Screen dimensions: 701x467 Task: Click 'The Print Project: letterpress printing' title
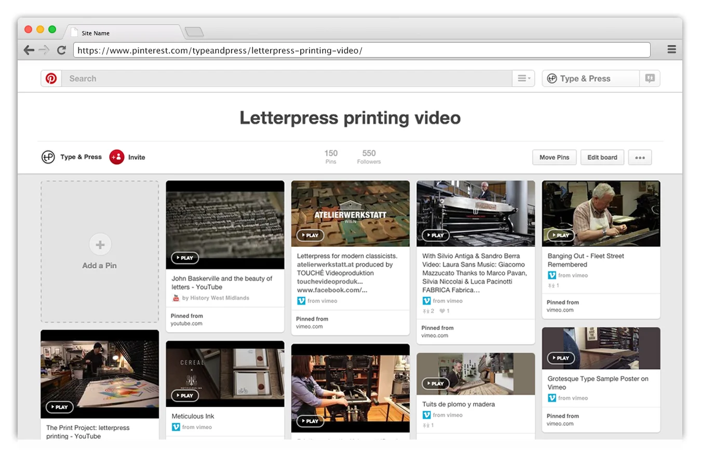[x=88, y=432]
